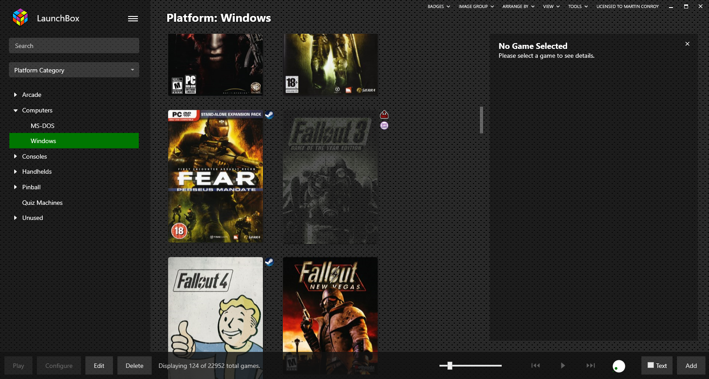Click the image size slider handle
The height and width of the screenshot is (379, 709).
point(450,366)
